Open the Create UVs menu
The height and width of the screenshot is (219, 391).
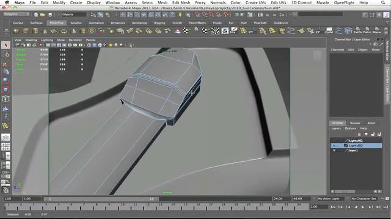pyautogui.click(x=255, y=2)
